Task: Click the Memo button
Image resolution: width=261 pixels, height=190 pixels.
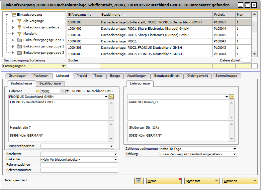Action: (x=164, y=181)
